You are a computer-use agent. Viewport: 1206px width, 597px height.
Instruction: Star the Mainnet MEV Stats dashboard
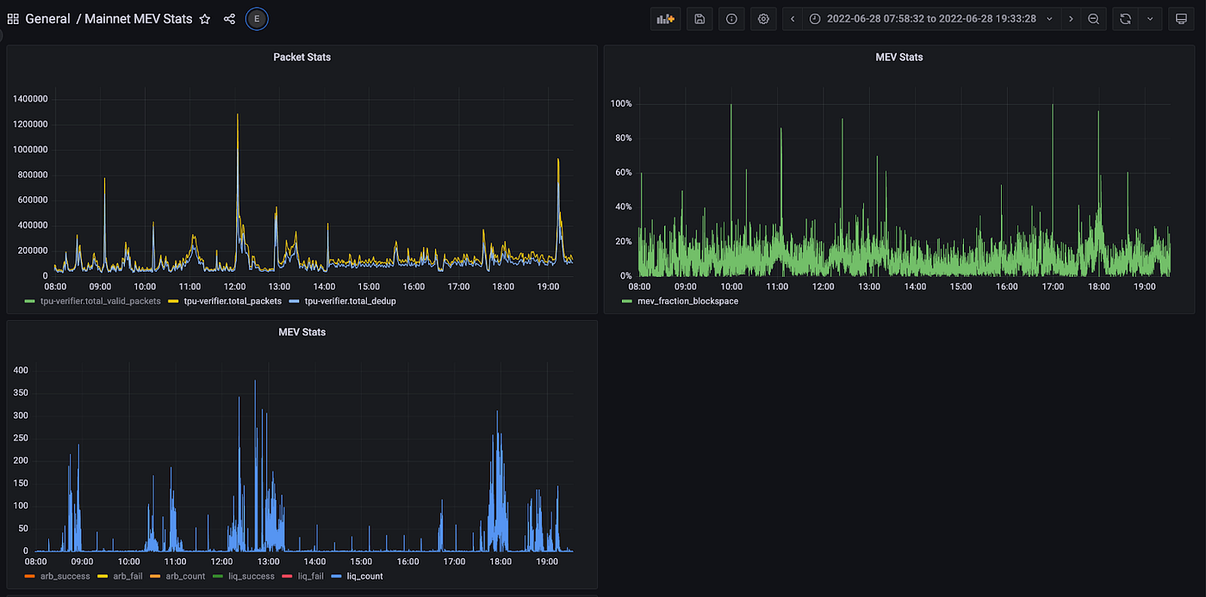click(x=205, y=19)
